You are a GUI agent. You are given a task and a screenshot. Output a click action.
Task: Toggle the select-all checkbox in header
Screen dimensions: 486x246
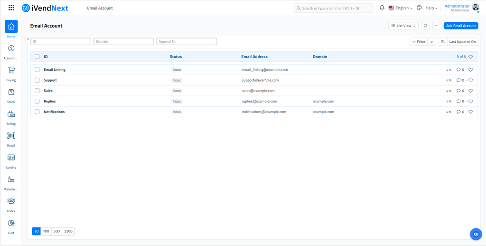(x=37, y=57)
